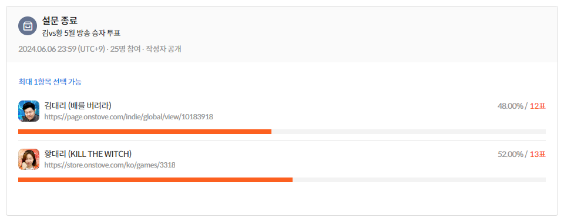Click the 김대리 avatar thumbnail
The width and height of the screenshot is (564, 221).
tap(29, 111)
